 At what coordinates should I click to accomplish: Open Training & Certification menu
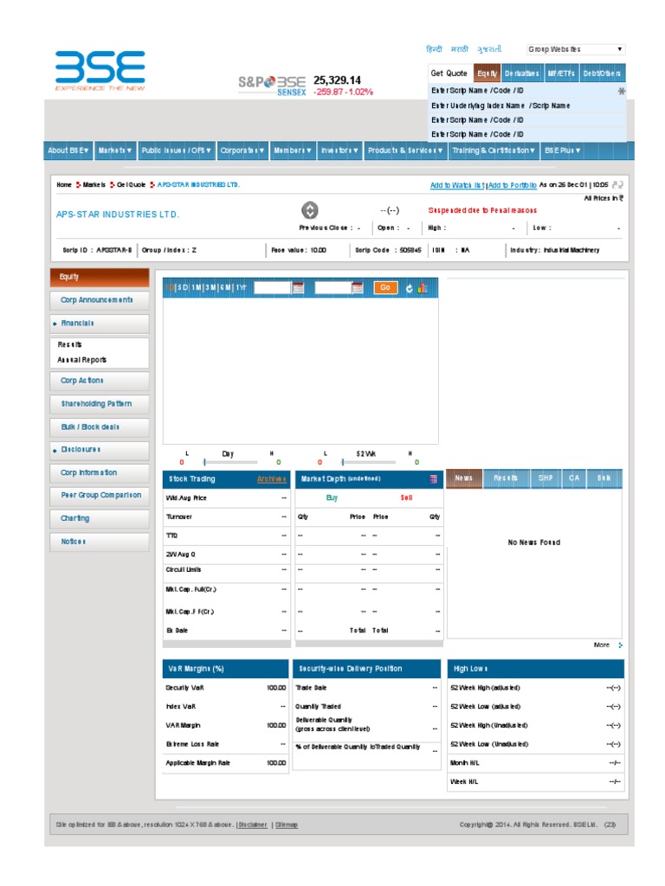[493, 151]
